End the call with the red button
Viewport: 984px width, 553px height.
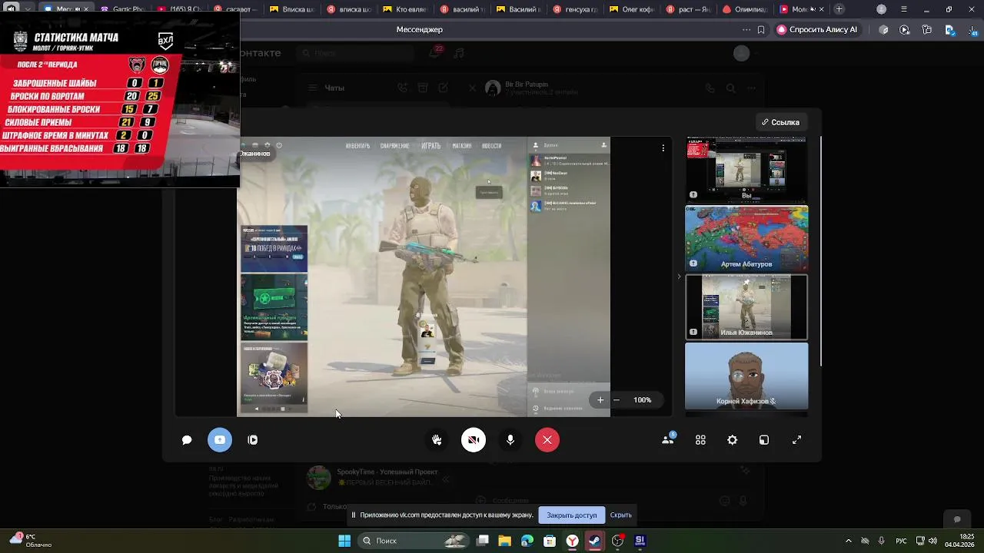tap(547, 440)
